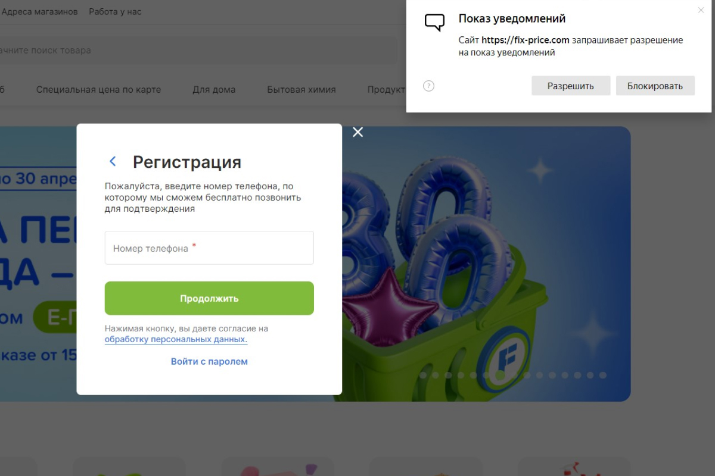Jump to the first banner carousel dot
This screenshot has height=476, width=715.
click(x=423, y=375)
